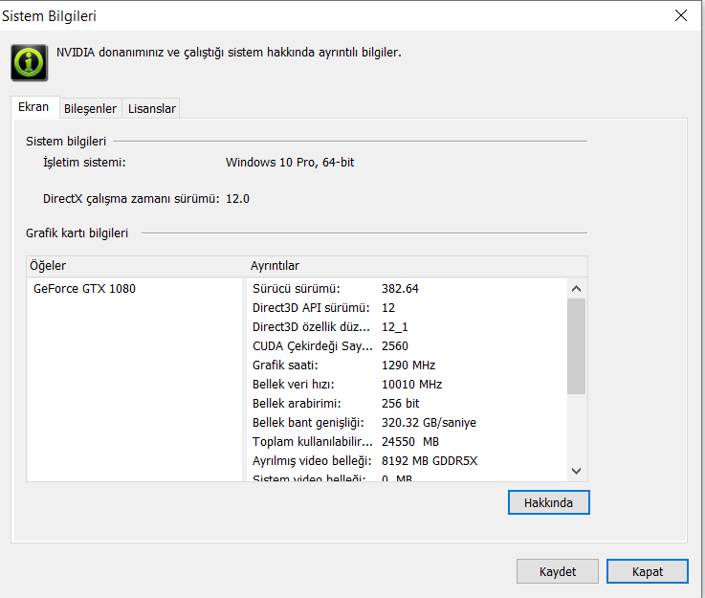
Task: Click the CUDA core count 2560
Action: click(x=395, y=346)
